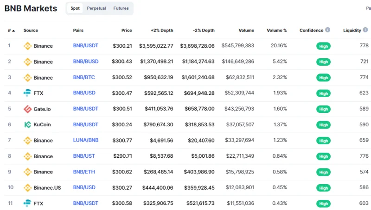Sort by +2% Depth column header
This screenshot has width=371, height=210.
[162, 30]
